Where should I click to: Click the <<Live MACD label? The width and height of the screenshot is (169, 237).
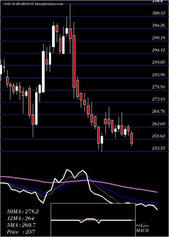coord(142,228)
